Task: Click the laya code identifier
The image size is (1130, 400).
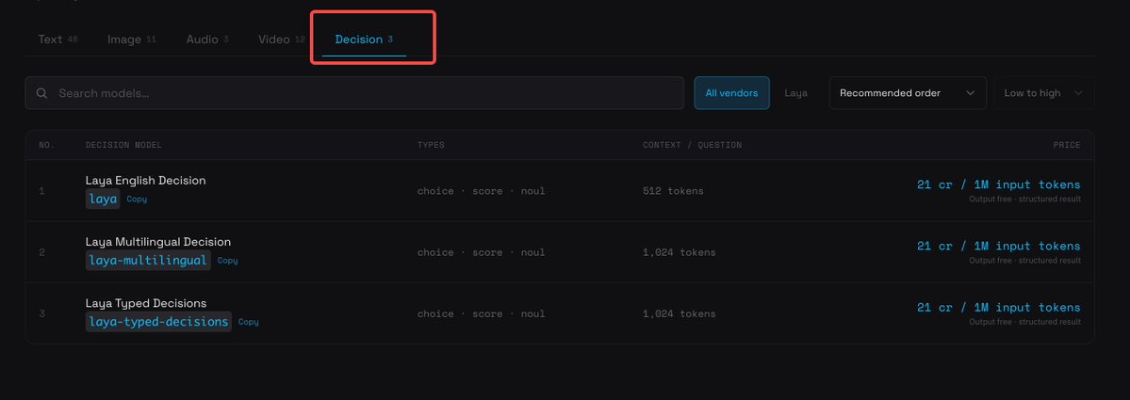Action: pyautogui.click(x=103, y=199)
